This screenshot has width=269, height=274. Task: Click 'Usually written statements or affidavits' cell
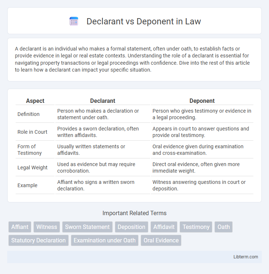103,150
